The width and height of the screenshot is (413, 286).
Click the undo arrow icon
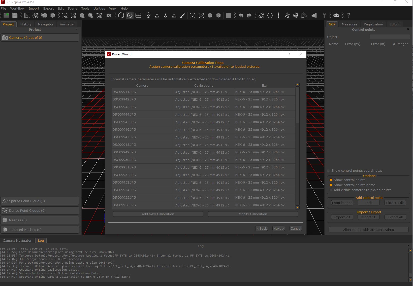click(x=241, y=15)
